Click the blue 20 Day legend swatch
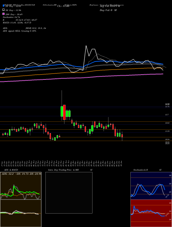Viewport: 172px width, 227px height. click(x=3, y=6)
